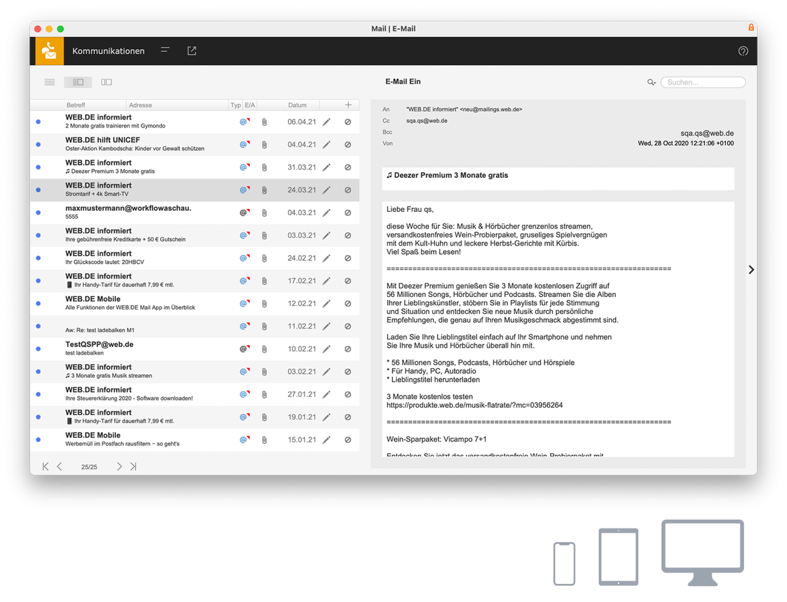This screenshot has width=787, height=602.
Task: Select the Kreditkarte + 50 € Gutschein email
Action: click(195, 236)
